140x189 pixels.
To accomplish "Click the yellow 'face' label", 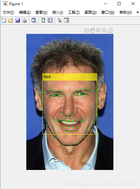I will point(70,77).
